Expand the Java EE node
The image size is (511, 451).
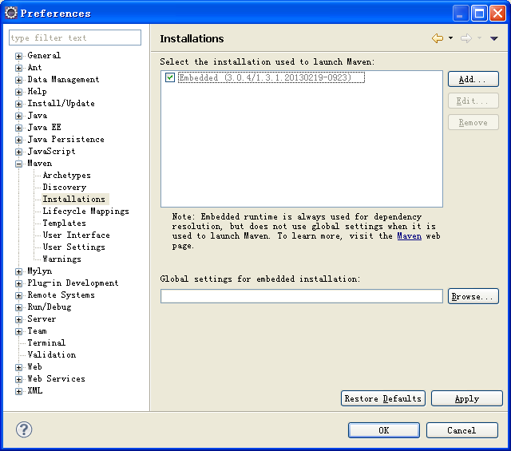coord(18,128)
